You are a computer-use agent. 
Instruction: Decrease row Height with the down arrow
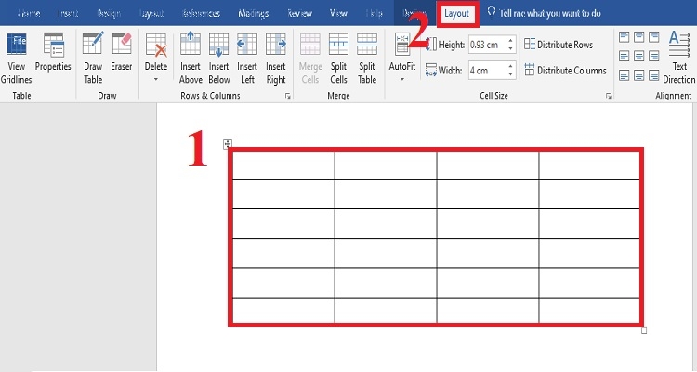pyautogui.click(x=511, y=48)
